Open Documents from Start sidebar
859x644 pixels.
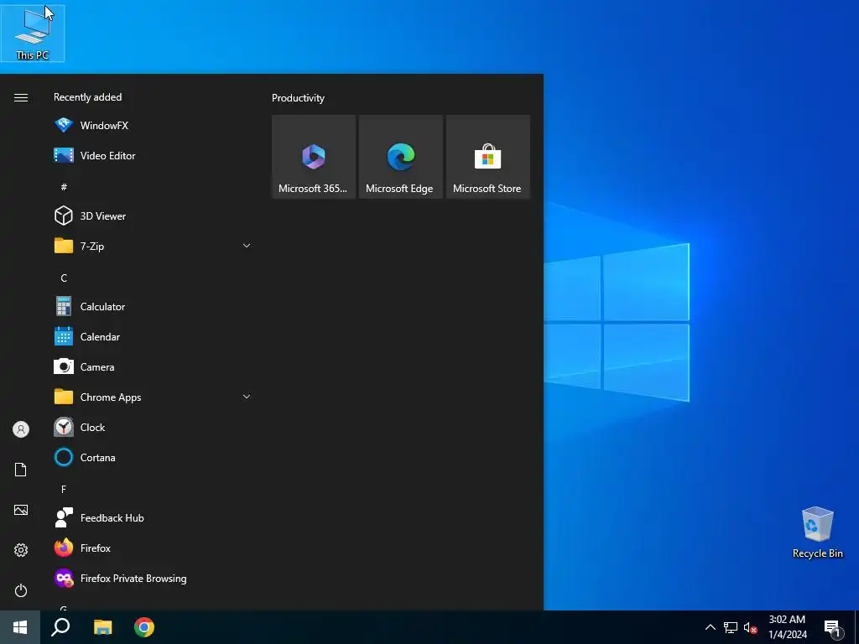pyautogui.click(x=21, y=470)
